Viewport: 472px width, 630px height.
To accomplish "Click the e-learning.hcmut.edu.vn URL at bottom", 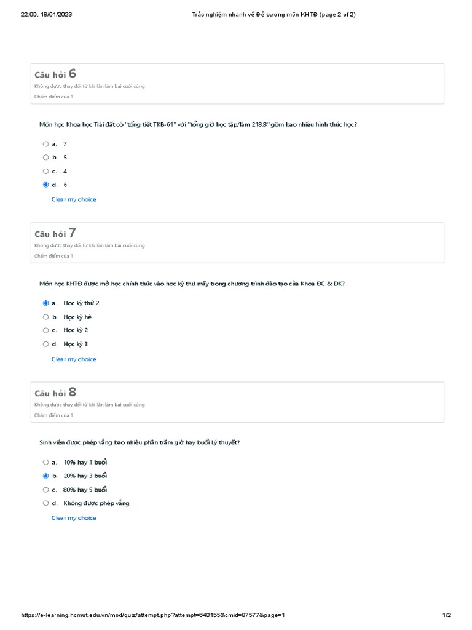I will [153, 615].
